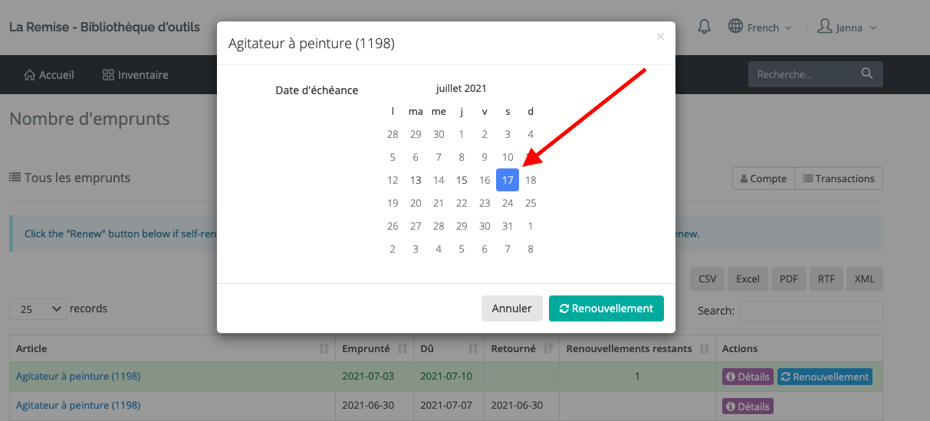Open the Agitateur à peinture (1198) link in the first row

pos(78,377)
